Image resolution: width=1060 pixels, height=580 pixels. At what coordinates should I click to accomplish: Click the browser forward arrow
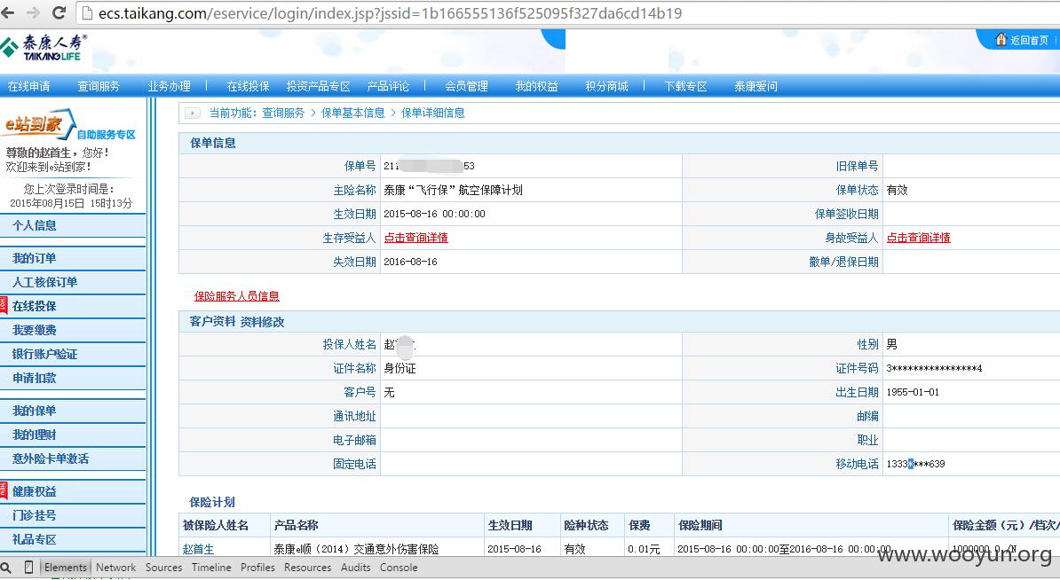(x=33, y=12)
